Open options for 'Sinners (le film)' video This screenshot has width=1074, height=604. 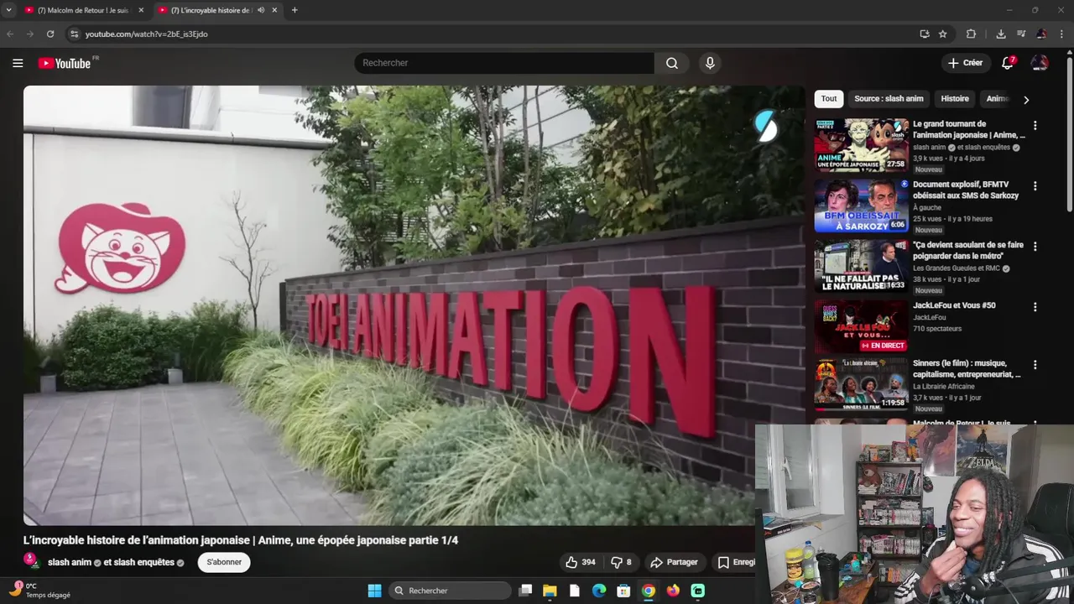coord(1035,365)
